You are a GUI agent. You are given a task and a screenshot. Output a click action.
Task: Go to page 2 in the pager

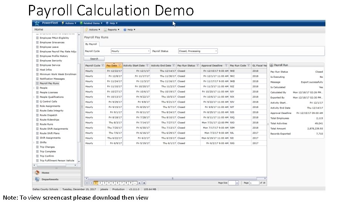pyautogui.click(x=100, y=183)
